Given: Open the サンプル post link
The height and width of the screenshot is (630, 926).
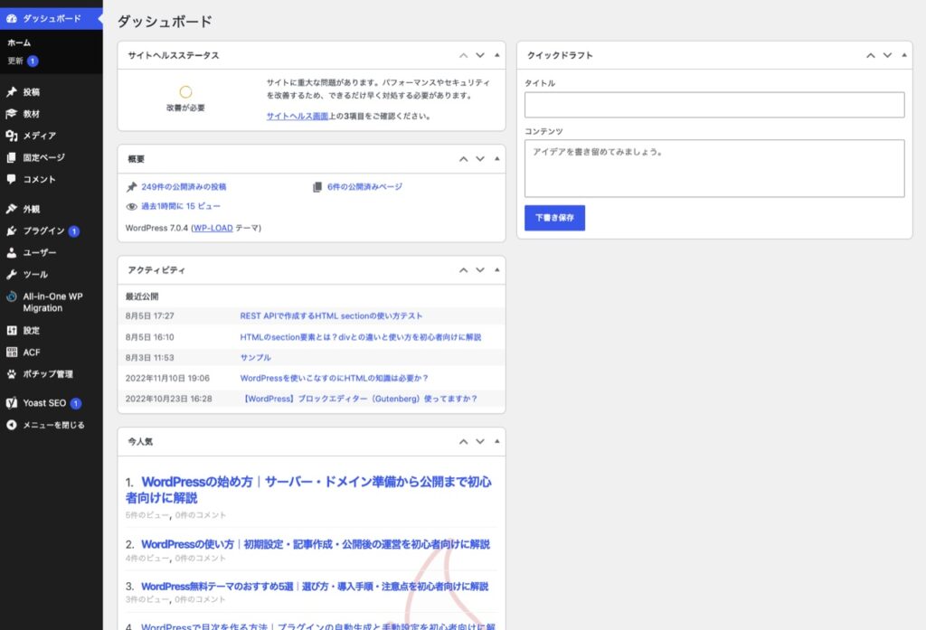Looking at the screenshot, I should (x=256, y=357).
